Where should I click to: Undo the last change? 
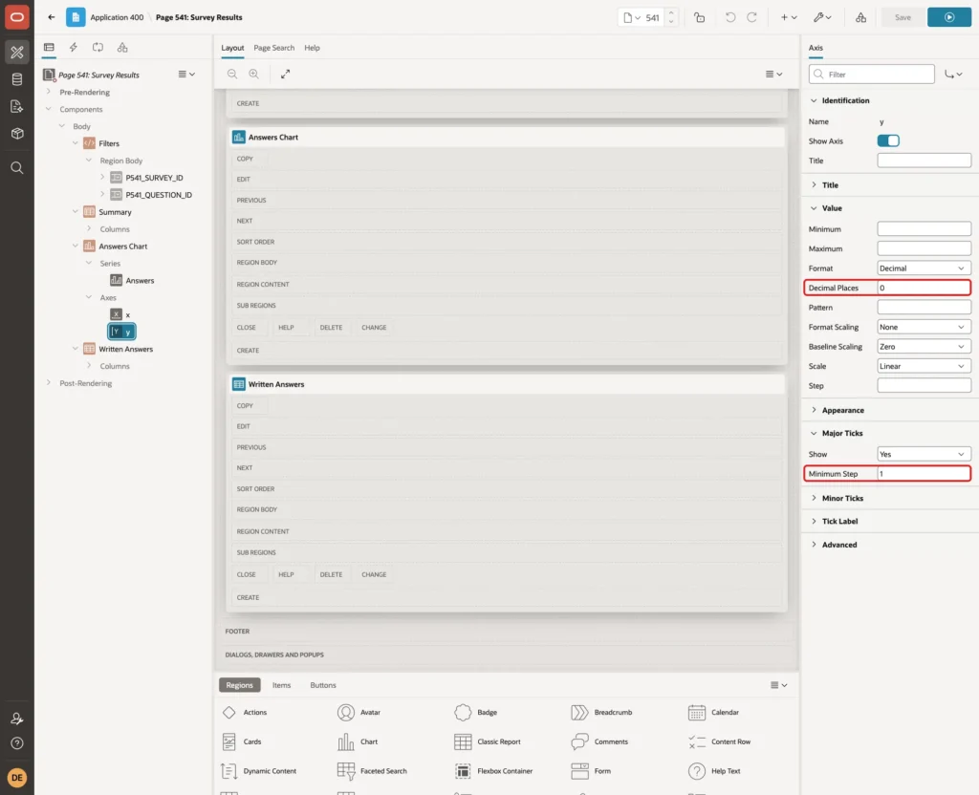click(729, 17)
